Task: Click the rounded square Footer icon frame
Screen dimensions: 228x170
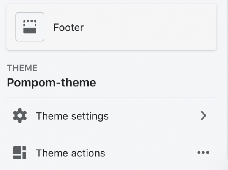Action: coord(30,27)
